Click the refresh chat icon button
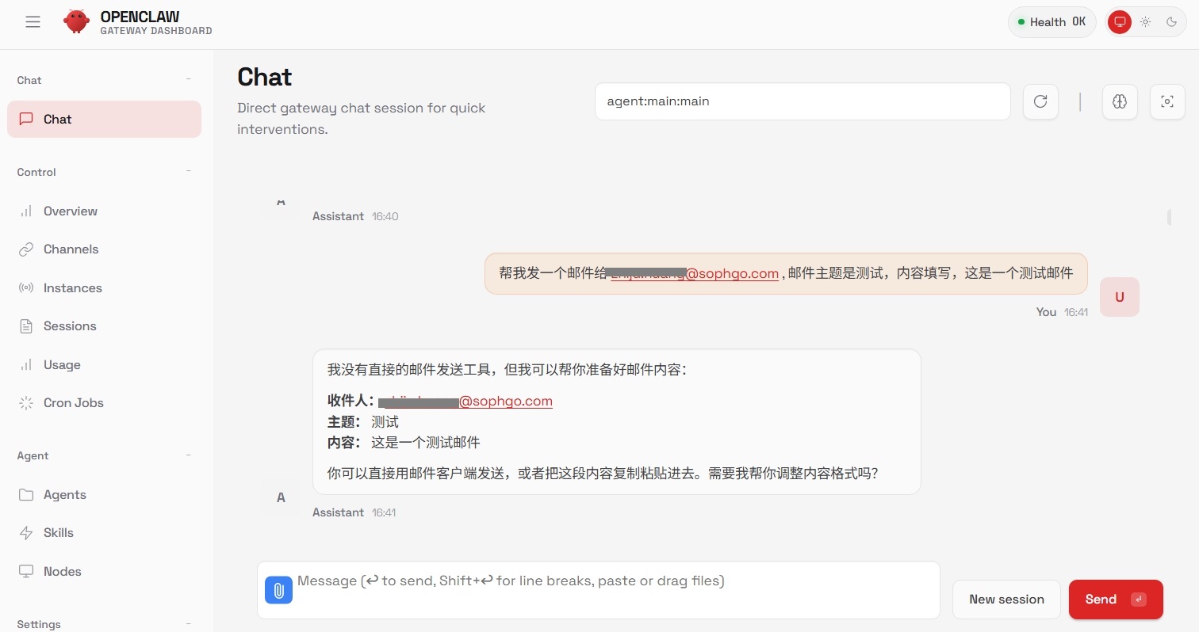1199x632 pixels. (x=1040, y=101)
